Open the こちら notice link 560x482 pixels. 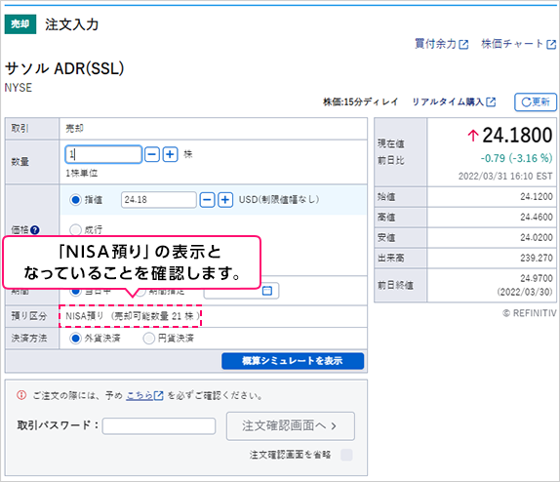[144, 395]
